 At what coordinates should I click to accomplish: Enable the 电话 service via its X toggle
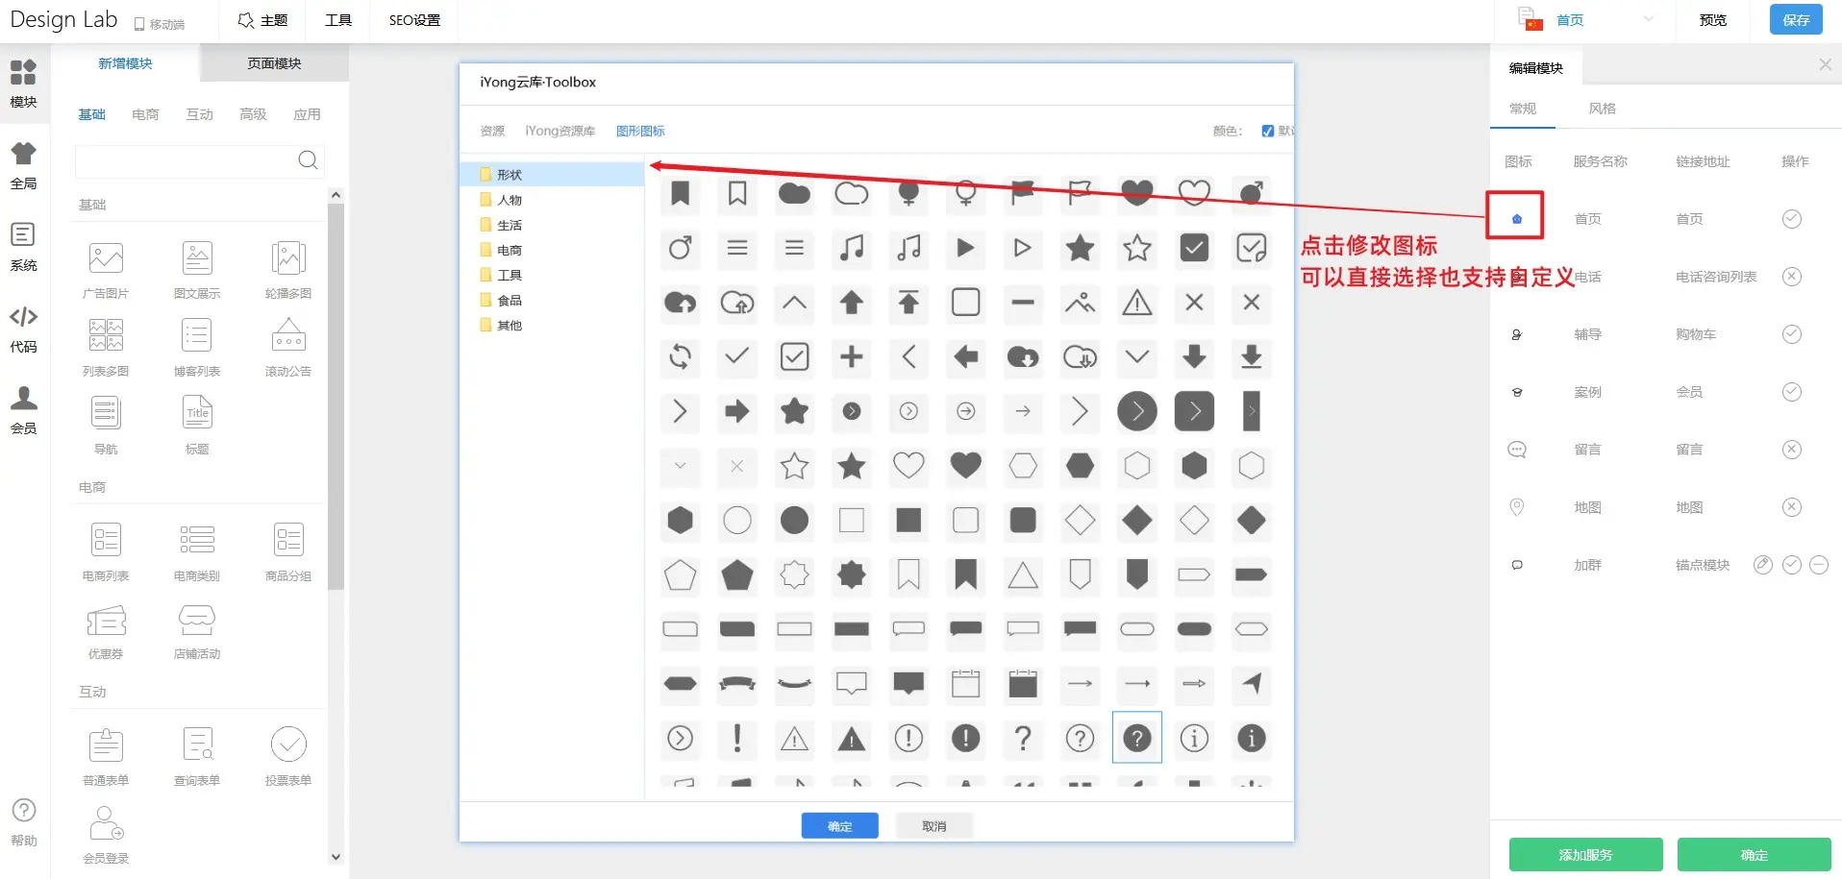click(1791, 277)
